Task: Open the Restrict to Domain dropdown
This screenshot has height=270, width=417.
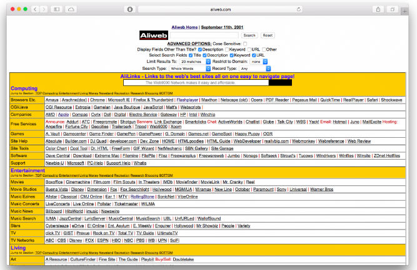Action: (x=259, y=62)
